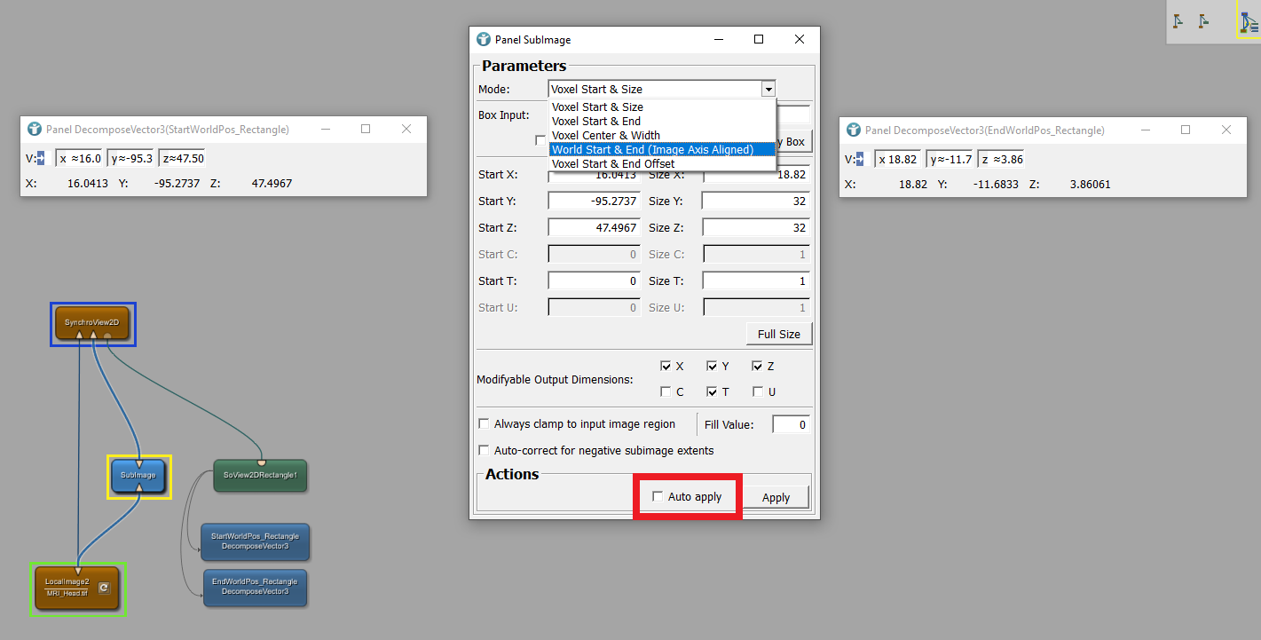The height and width of the screenshot is (640, 1261).
Task: Click the SoView2DRectangle1 module node
Action: tap(259, 475)
